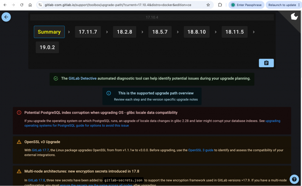Bookmark this page with star icon

pyautogui.click(x=208, y=5)
